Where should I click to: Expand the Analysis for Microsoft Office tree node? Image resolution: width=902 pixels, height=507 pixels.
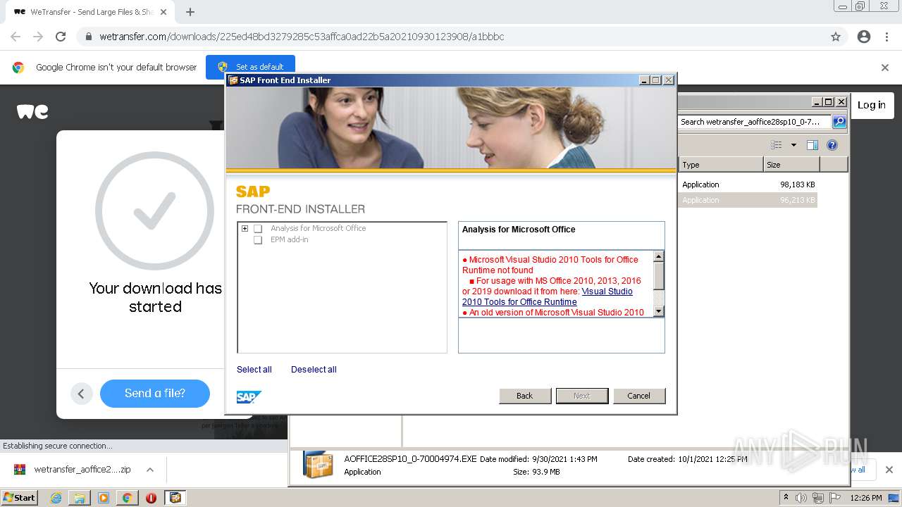245,228
